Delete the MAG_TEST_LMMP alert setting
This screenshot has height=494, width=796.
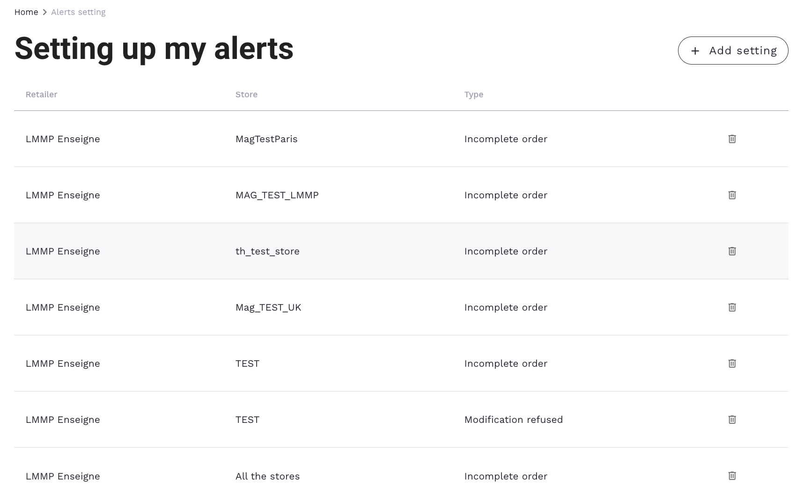pos(732,195)
